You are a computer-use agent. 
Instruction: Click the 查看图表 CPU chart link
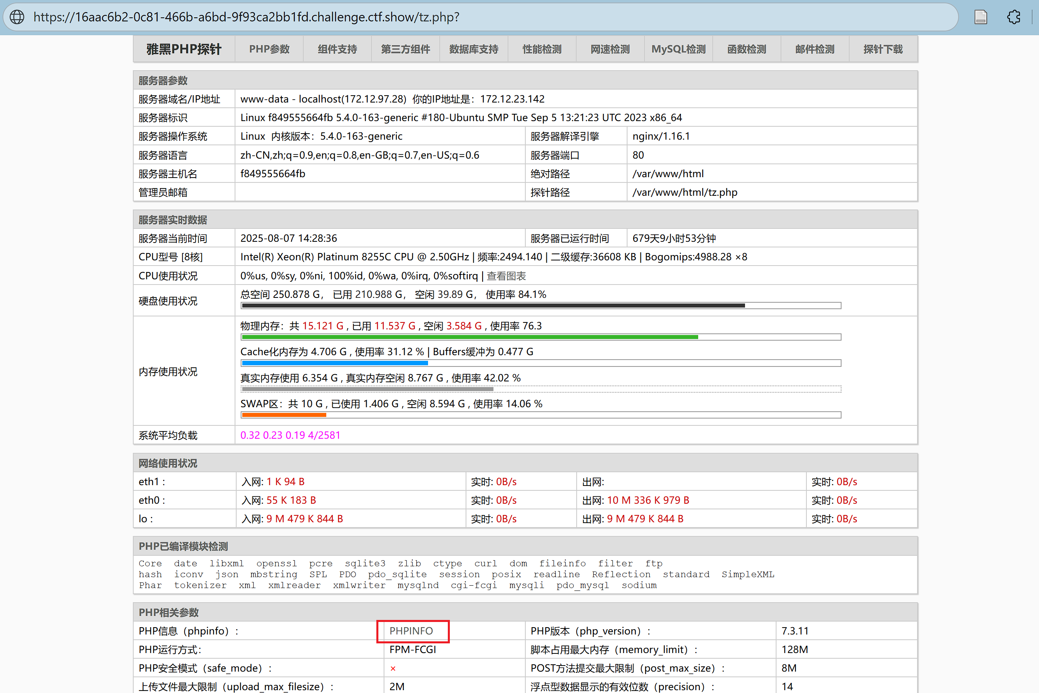506,276
